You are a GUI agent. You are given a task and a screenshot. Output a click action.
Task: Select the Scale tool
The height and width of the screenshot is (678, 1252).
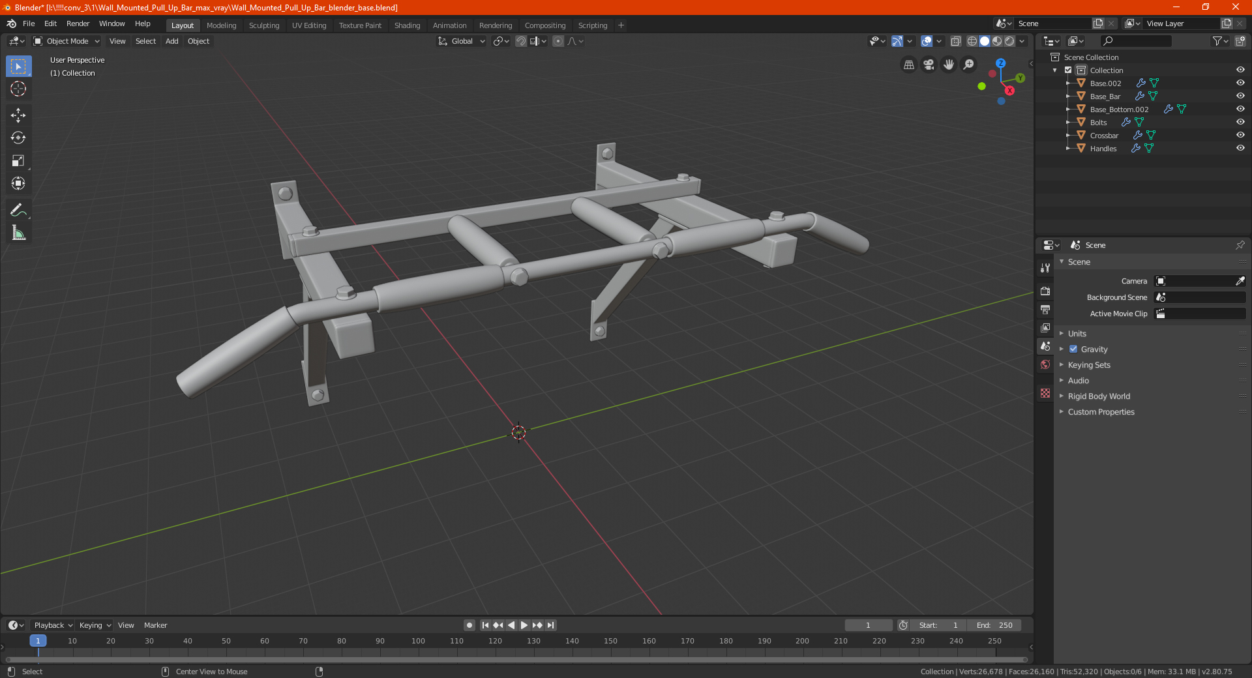point(18,160)
